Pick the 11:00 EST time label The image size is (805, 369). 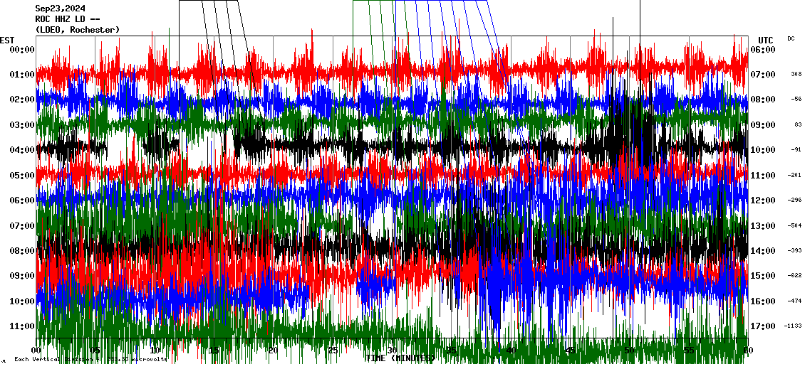pos(22,326)
